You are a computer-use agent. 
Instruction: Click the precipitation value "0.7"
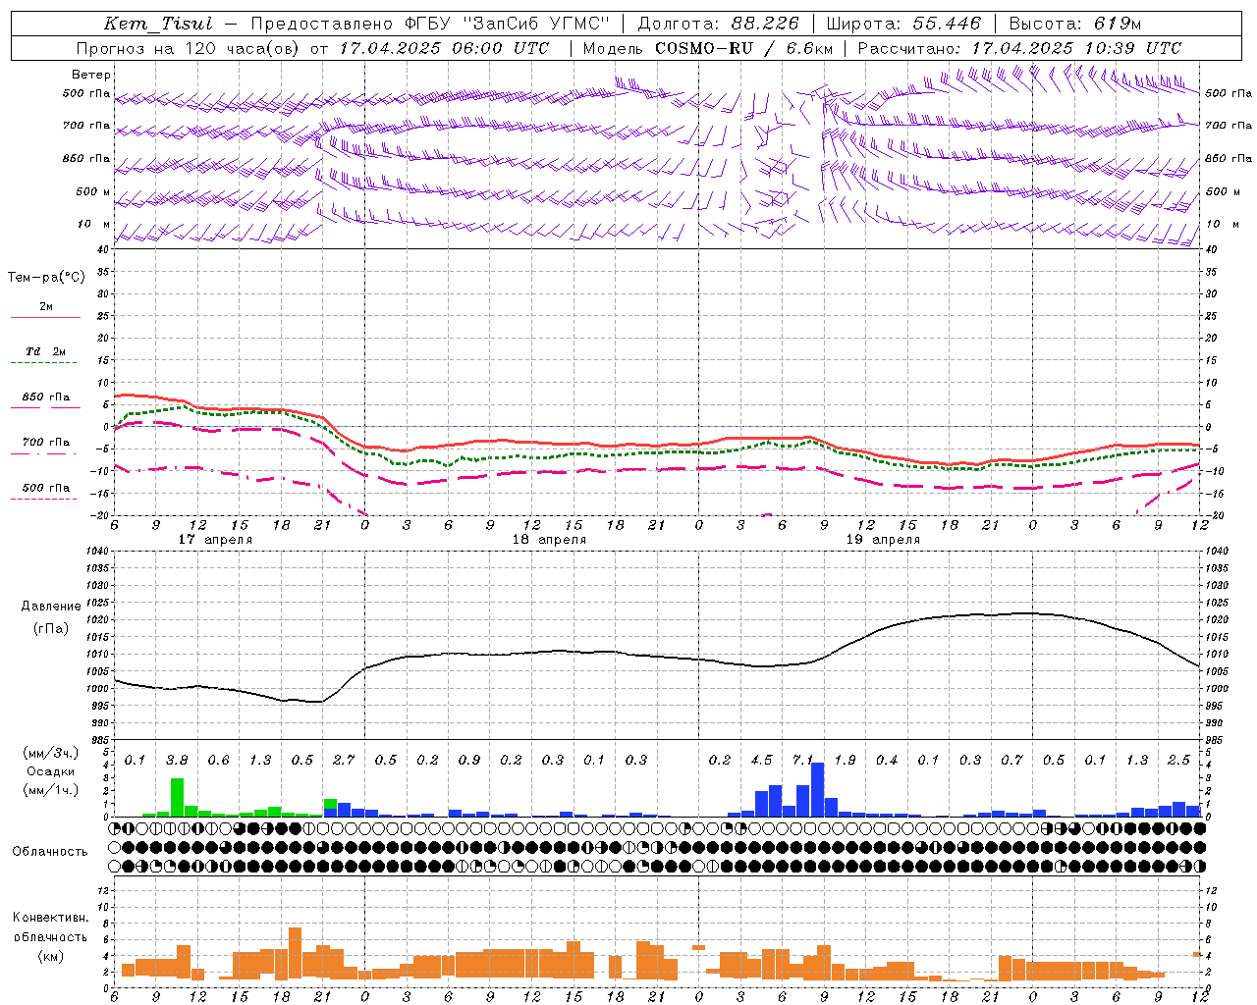1011,761
